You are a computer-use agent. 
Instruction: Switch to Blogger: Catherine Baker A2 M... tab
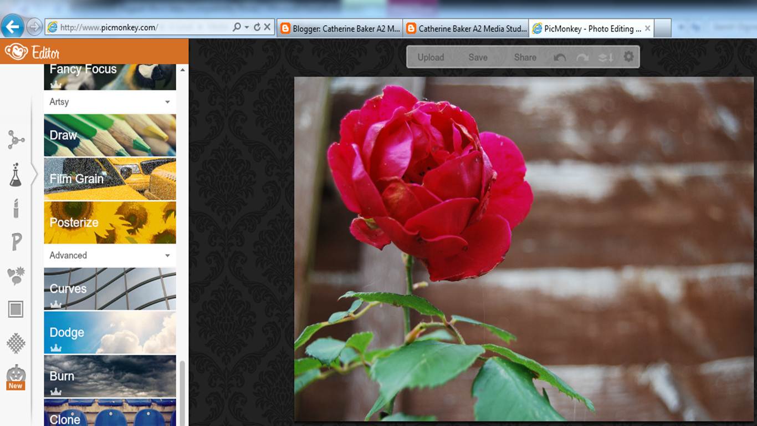click(340, 28)
